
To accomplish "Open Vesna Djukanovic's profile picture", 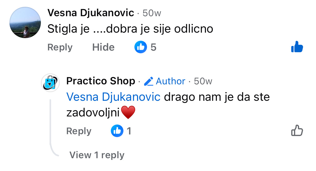I will 25,22.
